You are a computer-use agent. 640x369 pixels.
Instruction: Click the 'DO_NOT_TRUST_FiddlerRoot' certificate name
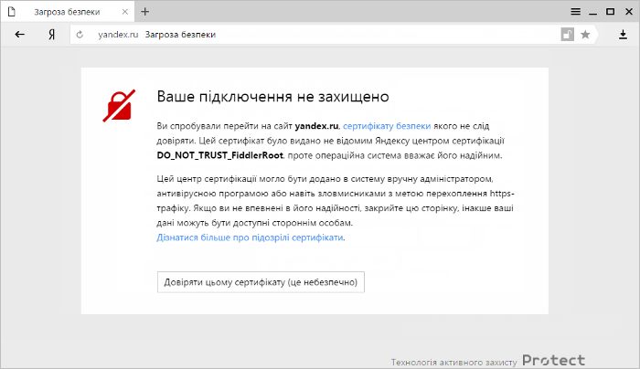pos(220,155)
